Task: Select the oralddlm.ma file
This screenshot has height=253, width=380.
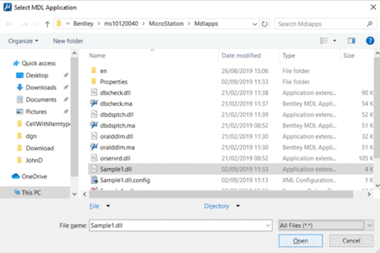Action: tap(117, 147)
